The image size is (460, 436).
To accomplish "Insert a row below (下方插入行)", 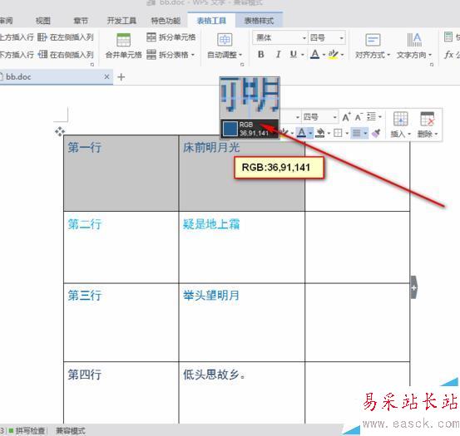I will 17,55.
